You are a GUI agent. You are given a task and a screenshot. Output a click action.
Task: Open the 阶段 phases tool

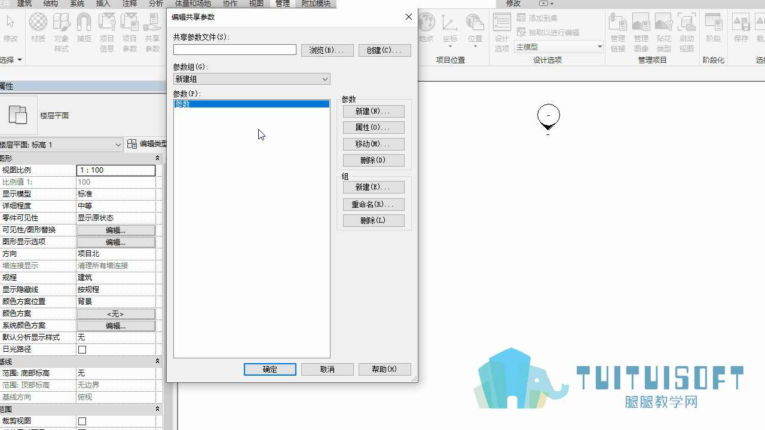coord(714,29)
